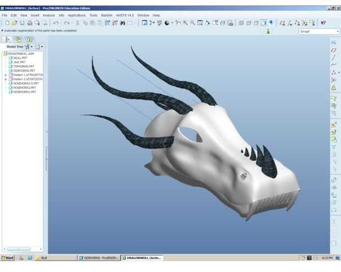Switch to the Favorites navigator tab

pos(30,39)
